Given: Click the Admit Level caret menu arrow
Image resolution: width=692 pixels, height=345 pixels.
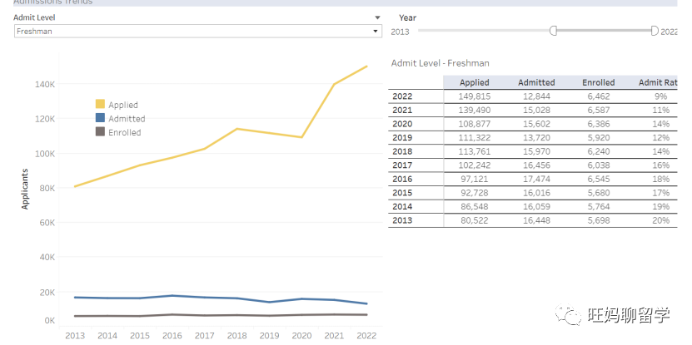Looking at the screenshot, I should pyautogui.click(x=377, y=18).
